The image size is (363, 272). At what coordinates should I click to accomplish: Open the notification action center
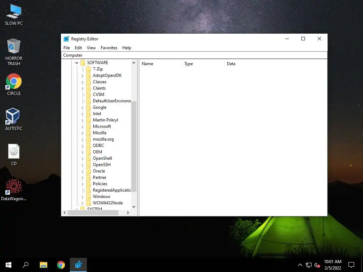coord(351,265)
